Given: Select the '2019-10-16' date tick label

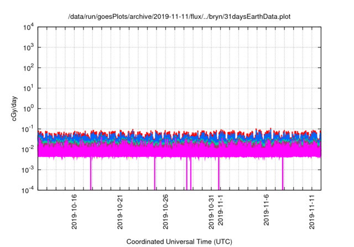Looking at the screenshot, I should pos(74,212).
